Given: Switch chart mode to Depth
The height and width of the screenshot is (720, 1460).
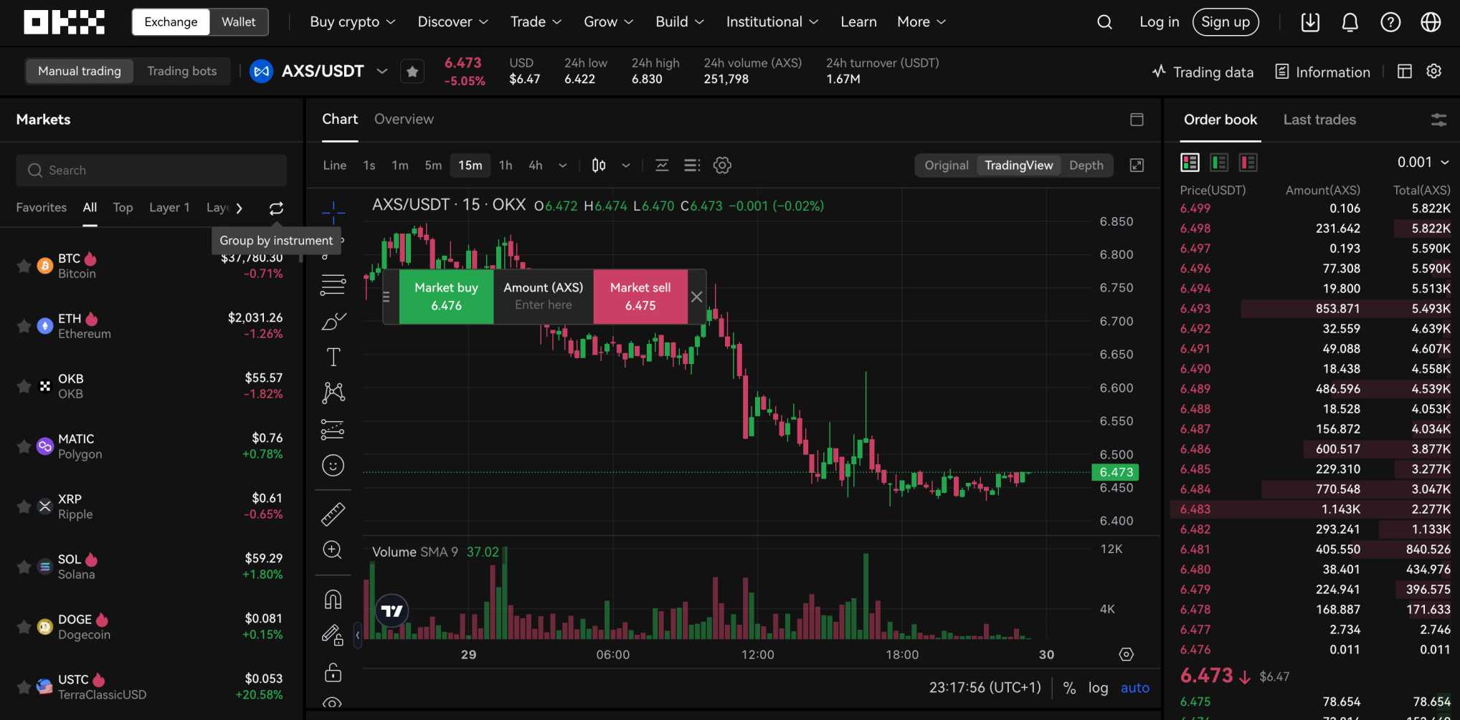Looking at the screenshot, I should (1086, 165).
